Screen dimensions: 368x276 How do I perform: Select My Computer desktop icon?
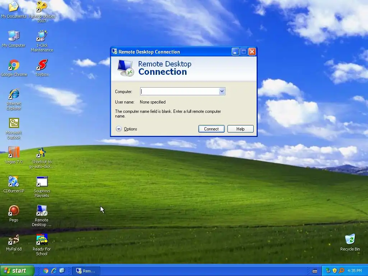coord(14,39)
